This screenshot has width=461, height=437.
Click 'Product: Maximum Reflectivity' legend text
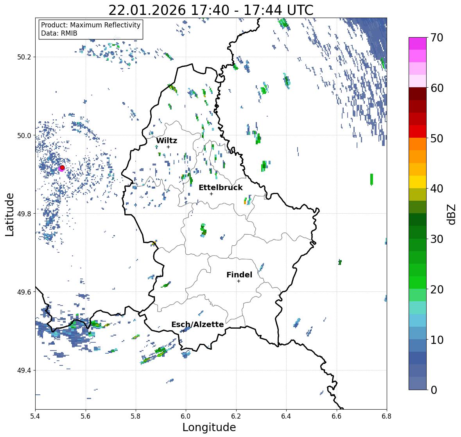point(91,25)
